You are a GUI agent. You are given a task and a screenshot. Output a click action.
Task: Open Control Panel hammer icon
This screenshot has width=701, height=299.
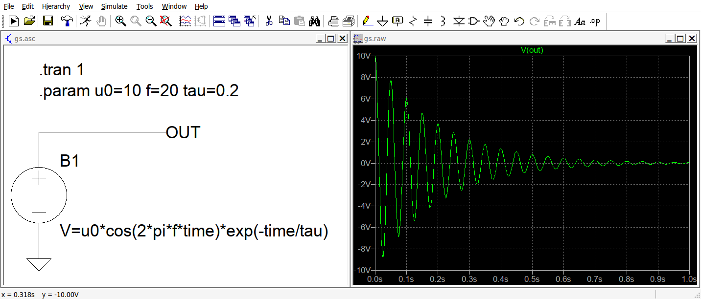pyautogui.click(x=67, y=21)
